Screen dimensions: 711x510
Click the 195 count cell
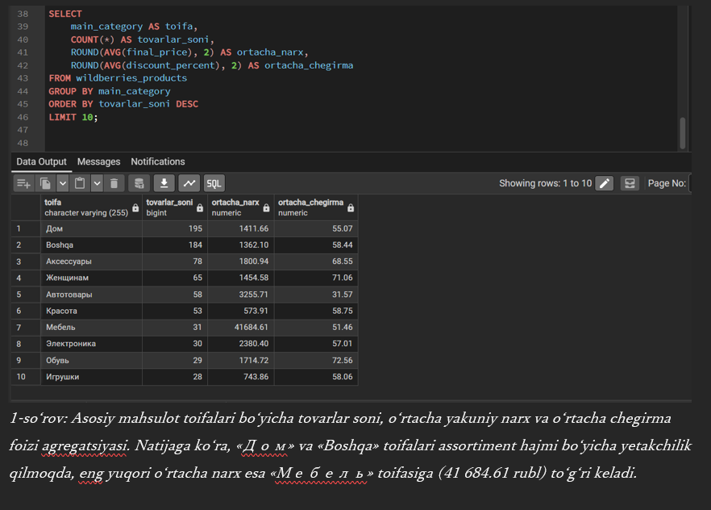tap(175, 228)
